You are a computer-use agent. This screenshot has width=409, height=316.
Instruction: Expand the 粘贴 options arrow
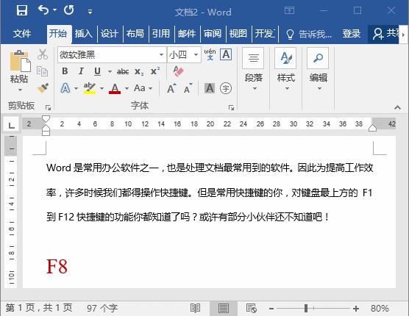point(20,90)
